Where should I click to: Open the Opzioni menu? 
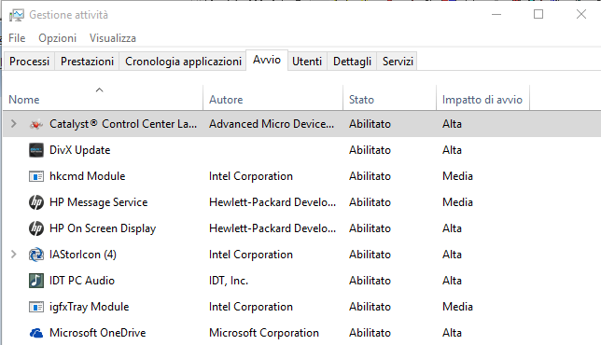pyautogui.click(x=58, y=38)
